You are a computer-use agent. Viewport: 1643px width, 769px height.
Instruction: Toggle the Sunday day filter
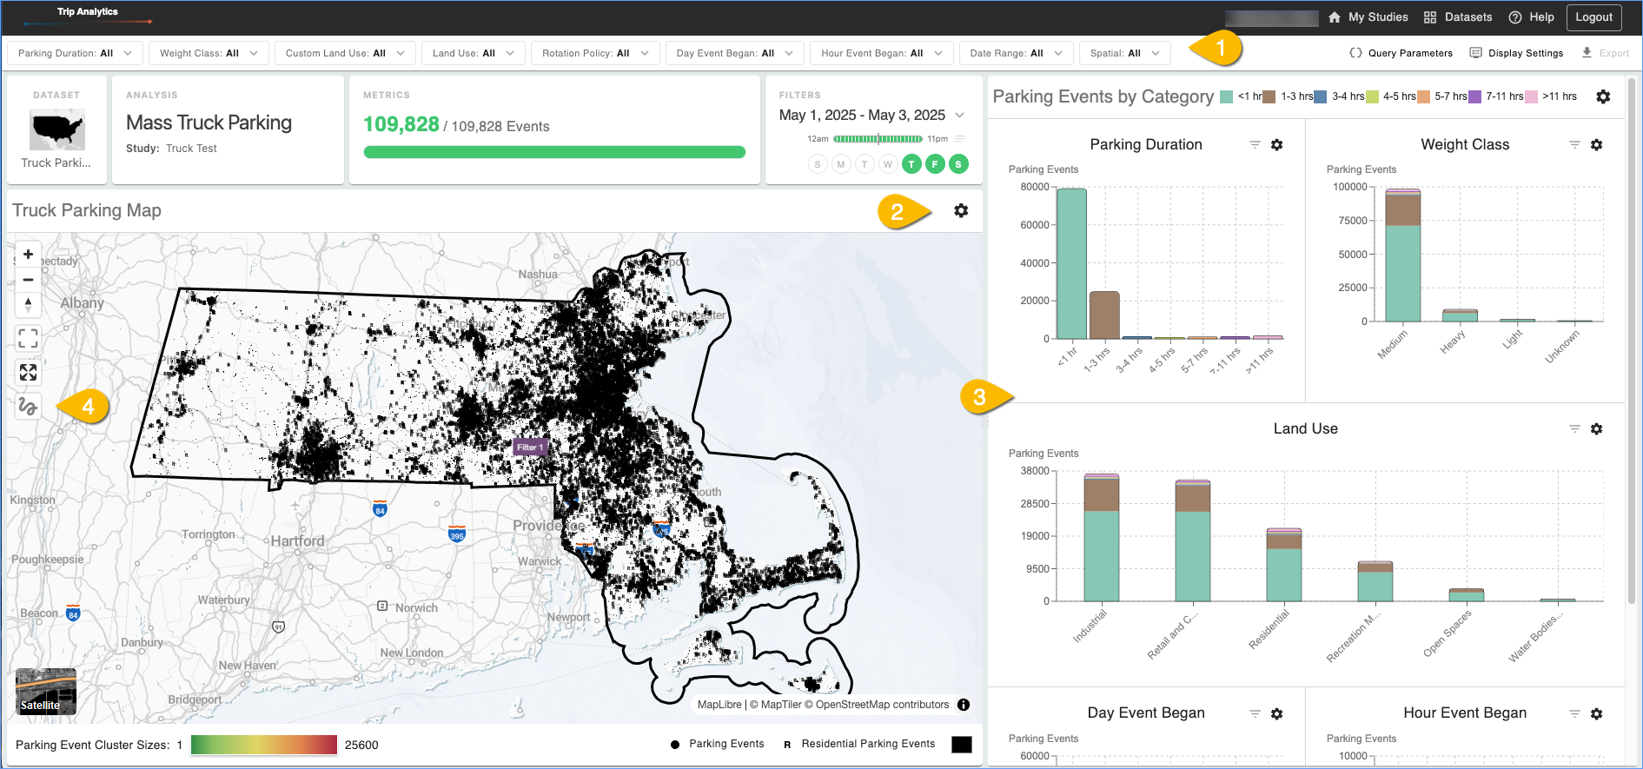[818, 164]
